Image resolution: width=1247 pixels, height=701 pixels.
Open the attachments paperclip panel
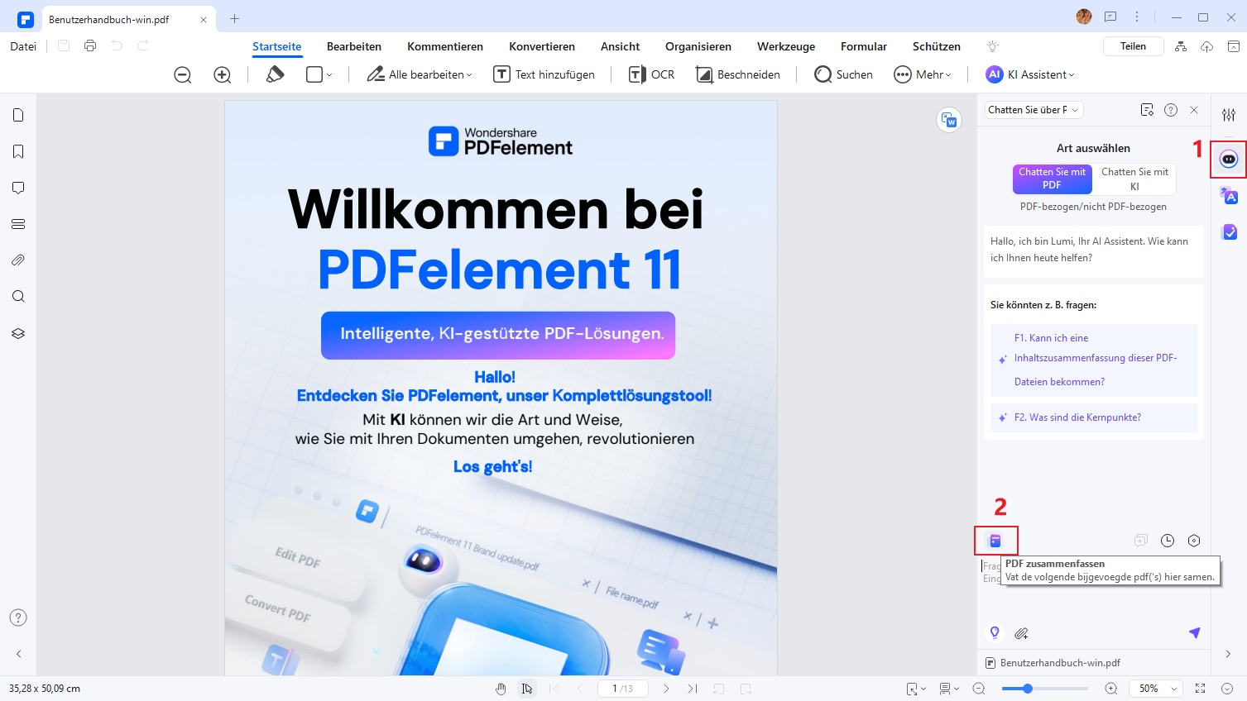point(18,260)
